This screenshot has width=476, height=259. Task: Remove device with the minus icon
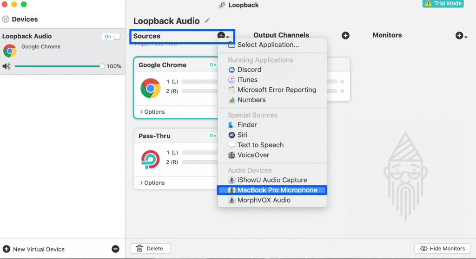click(x=115, y=249)
